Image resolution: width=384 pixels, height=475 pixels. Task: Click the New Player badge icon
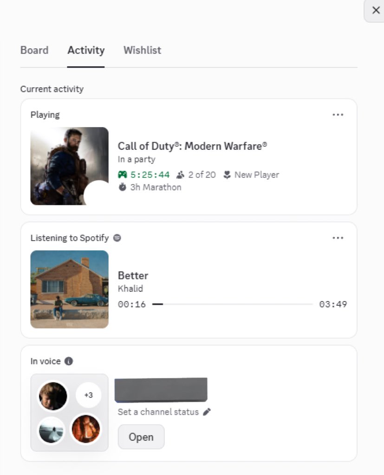pos(227,175)
